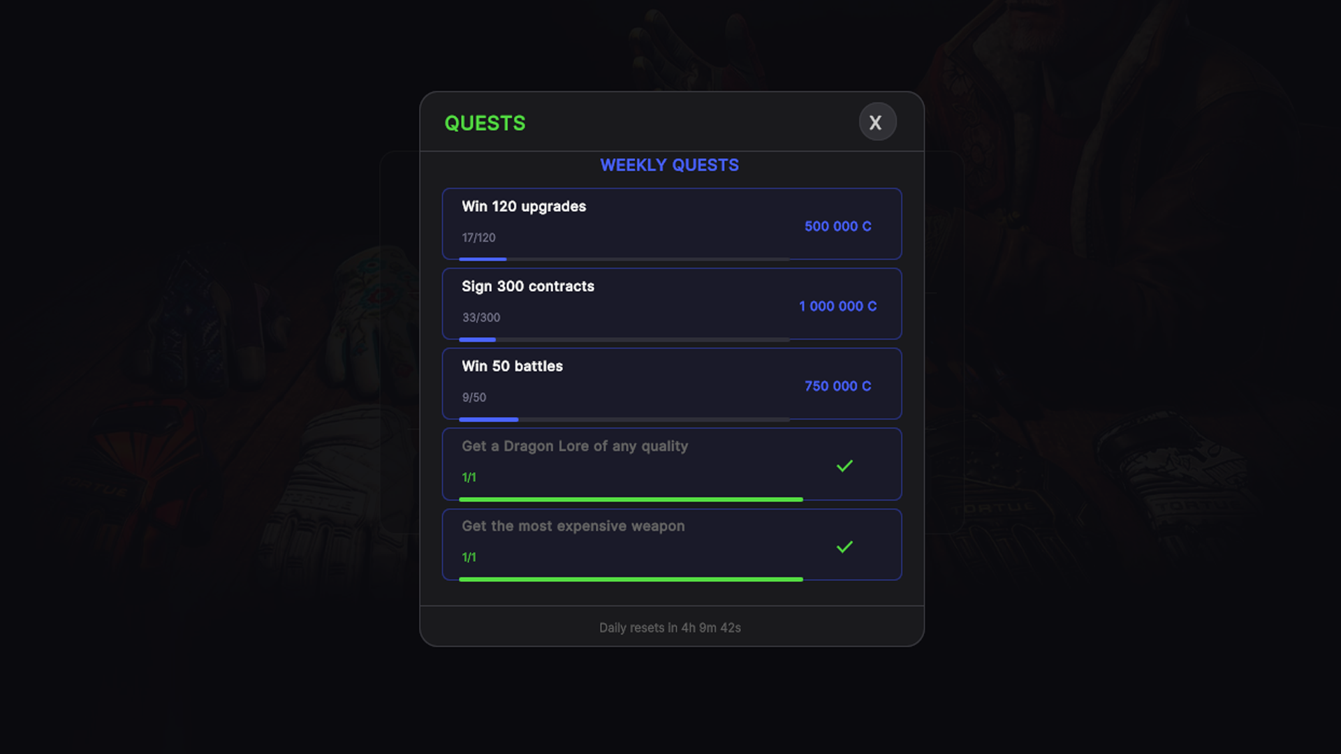1341x754 pixels.
Task: Click the 750 000 C reward label
Action: (837, 385)
